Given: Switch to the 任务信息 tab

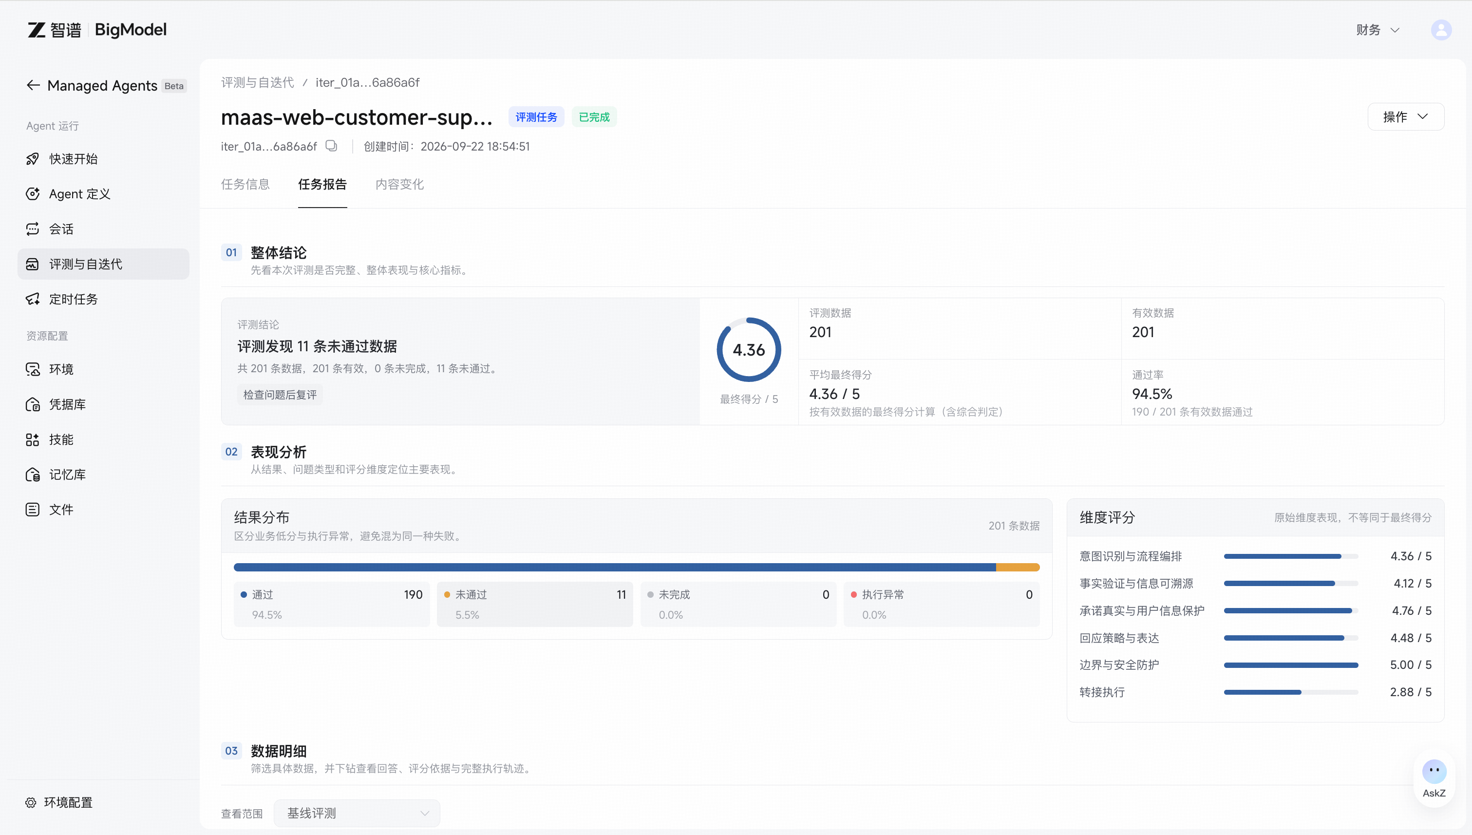Looking at the screenshot, I should [x=245, y=184].
